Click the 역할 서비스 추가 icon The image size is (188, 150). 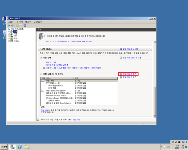[x=121, y=74]
